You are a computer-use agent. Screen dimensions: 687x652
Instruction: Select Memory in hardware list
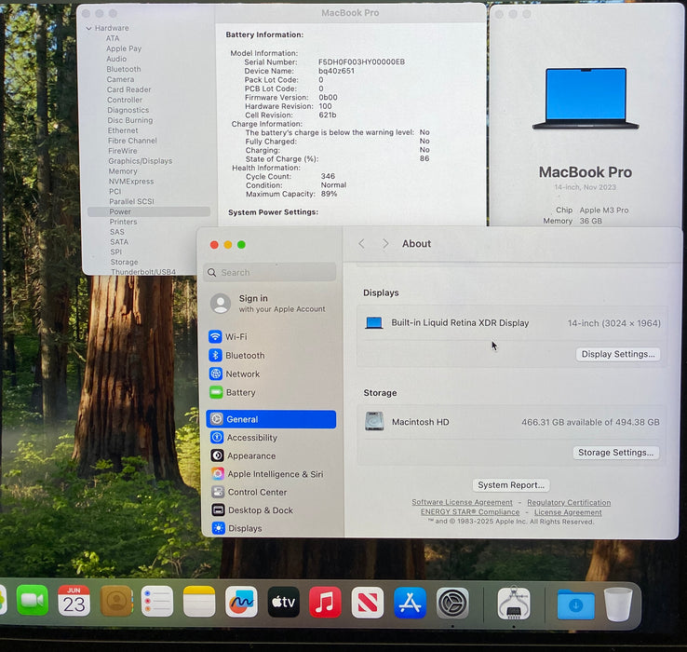coord(123,171)
